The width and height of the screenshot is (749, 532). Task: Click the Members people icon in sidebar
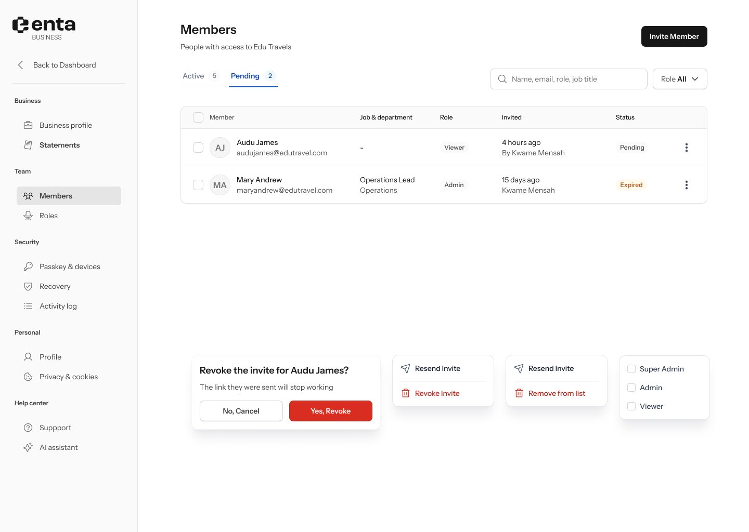[28, 196]
